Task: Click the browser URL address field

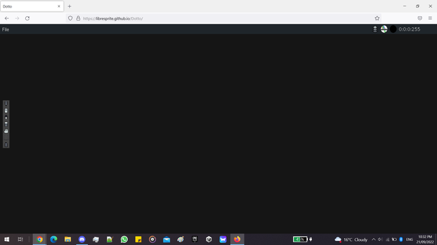Action: [223, 18]
